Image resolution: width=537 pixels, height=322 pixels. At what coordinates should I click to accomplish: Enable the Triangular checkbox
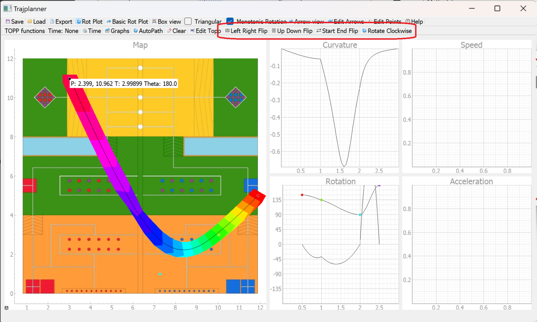188,21
